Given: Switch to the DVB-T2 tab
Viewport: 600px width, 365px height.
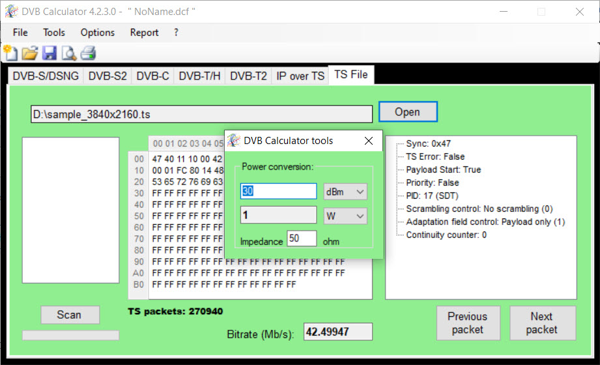Looking at the screenshot, I should [248, 76].
